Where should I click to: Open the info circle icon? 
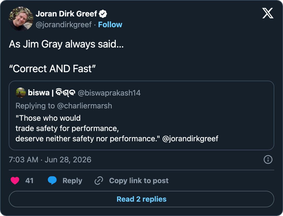tap(268, 159)
